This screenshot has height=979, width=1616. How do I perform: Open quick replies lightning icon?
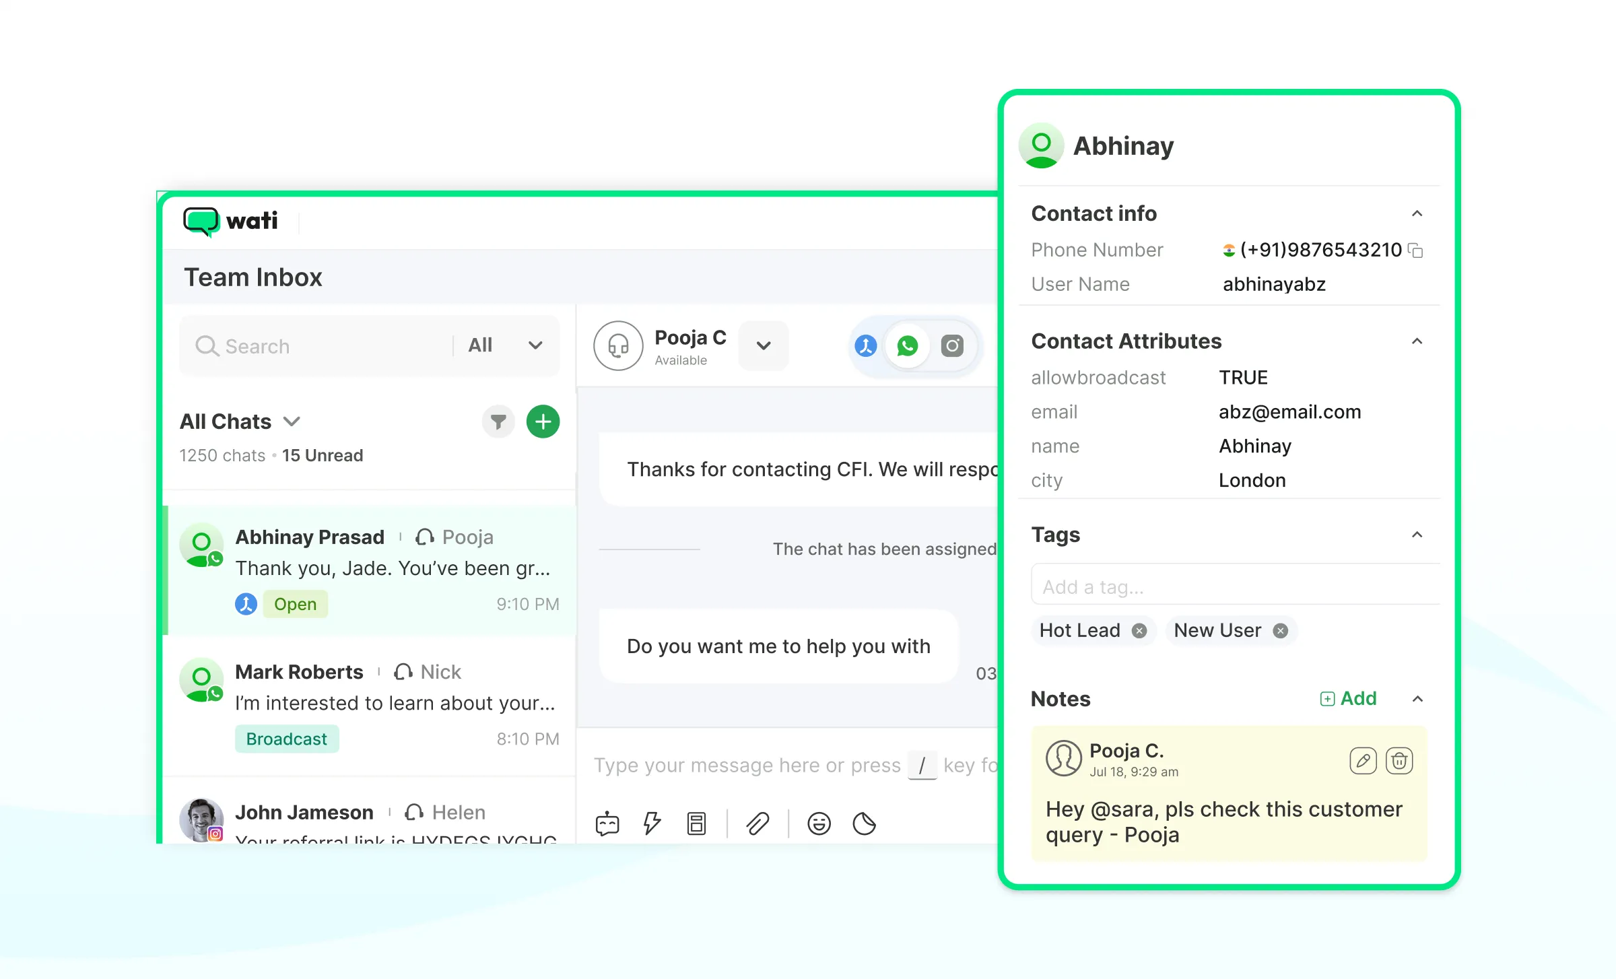point(652,823)
